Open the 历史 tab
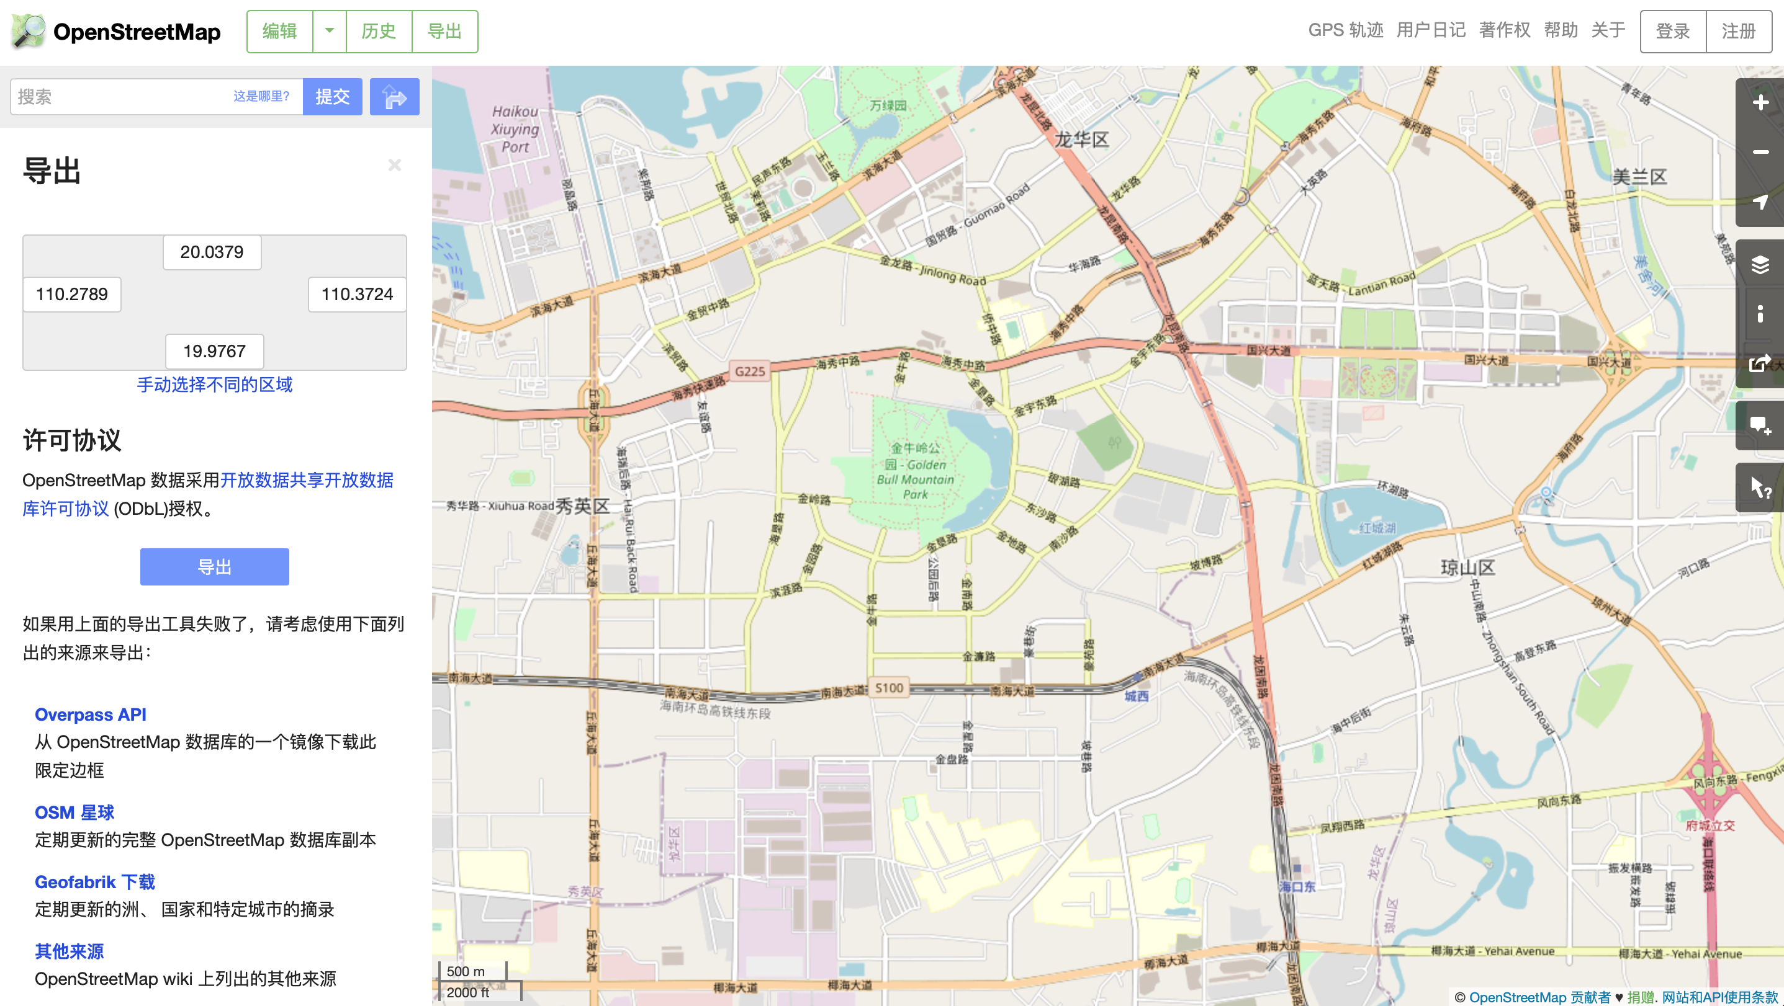Screen dimensions: 1784x1006 point(379,31)
